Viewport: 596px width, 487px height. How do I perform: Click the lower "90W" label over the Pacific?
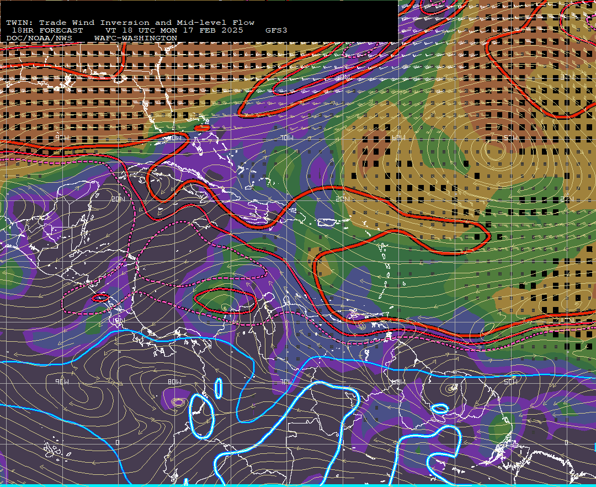[x=62, y=382]
